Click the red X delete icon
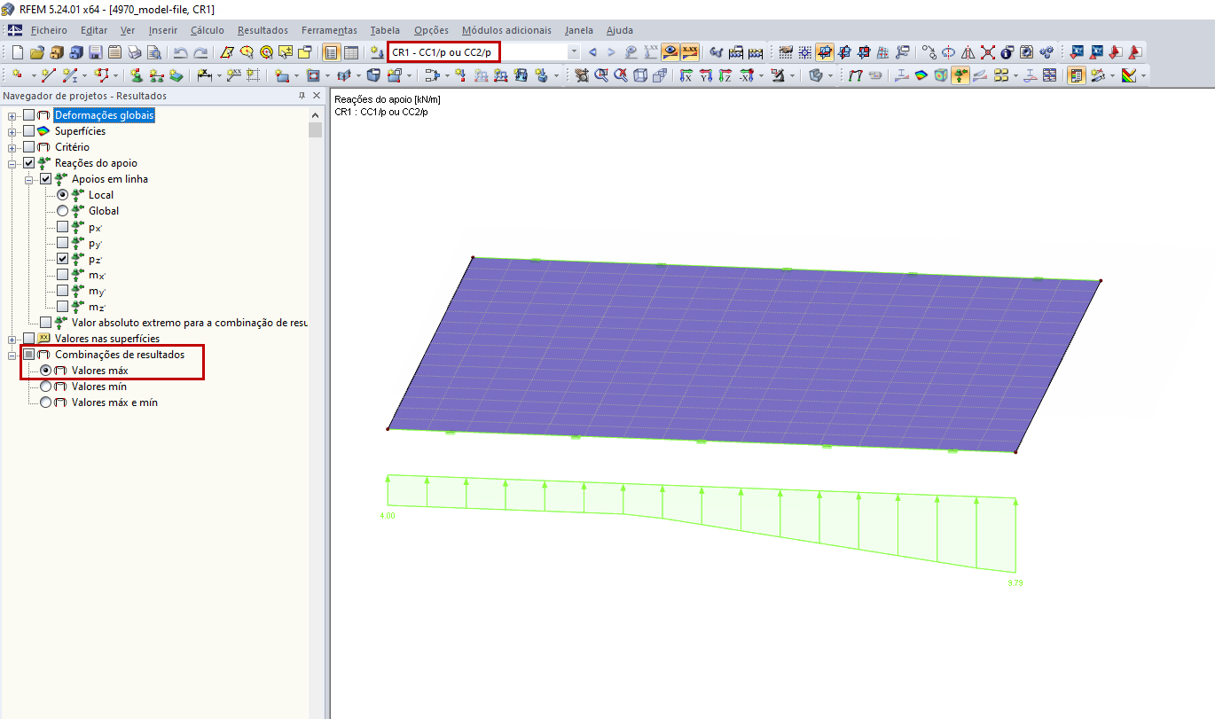The image size is (1215, 719). pyautogui.click(x=988, y=52)
